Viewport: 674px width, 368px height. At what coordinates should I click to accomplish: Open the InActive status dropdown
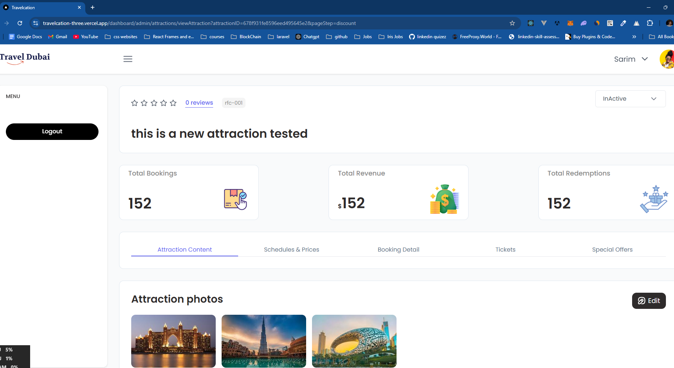tap(630, 98)
